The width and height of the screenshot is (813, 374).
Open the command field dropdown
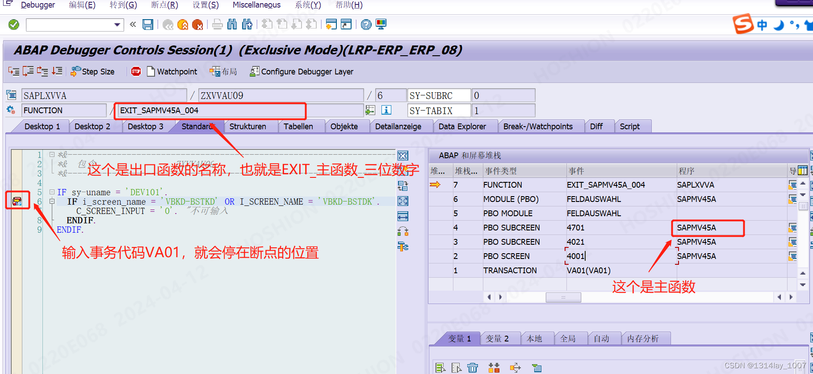pos(117,25)
